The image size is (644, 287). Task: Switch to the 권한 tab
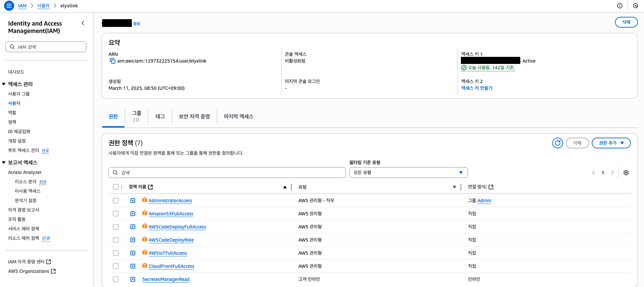113,116
